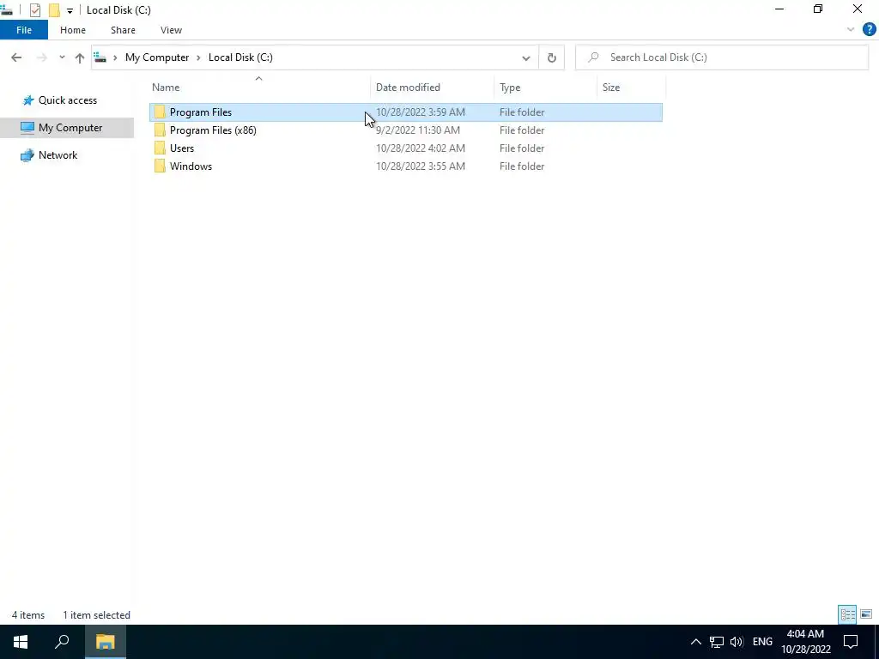
Task: Show hidden tray icons chevron
Action: [x=695, y=642]
